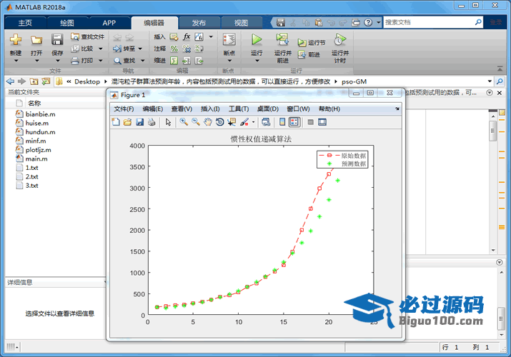Screen dimensions: 511x357
Task: Switch to the 主页 (Home) tab
Action: (x=25, y=23)
